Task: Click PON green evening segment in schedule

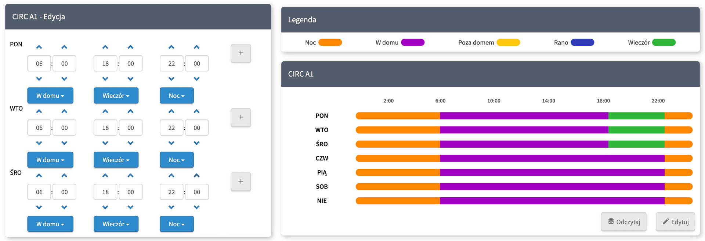Action: [x=636, y=116]
